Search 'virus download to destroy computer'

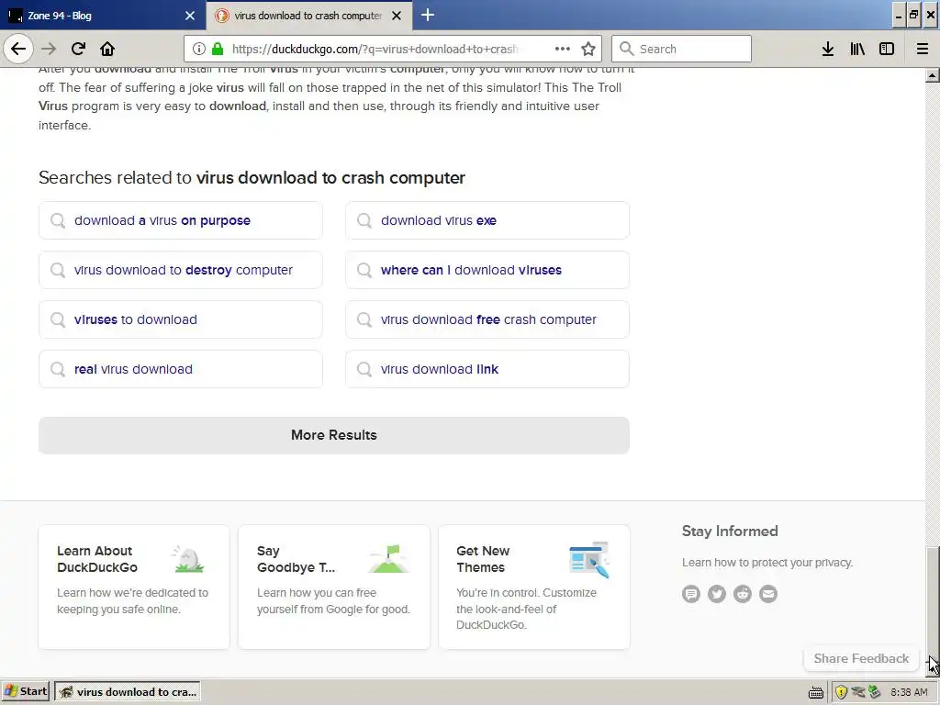point(181,271)
